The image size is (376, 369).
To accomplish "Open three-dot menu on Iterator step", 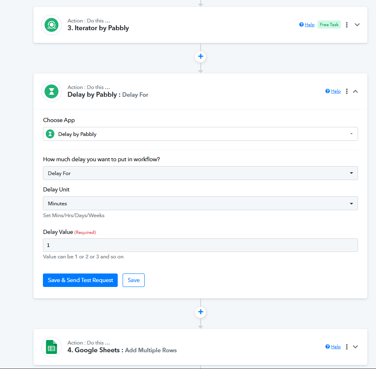I will 347,24.
